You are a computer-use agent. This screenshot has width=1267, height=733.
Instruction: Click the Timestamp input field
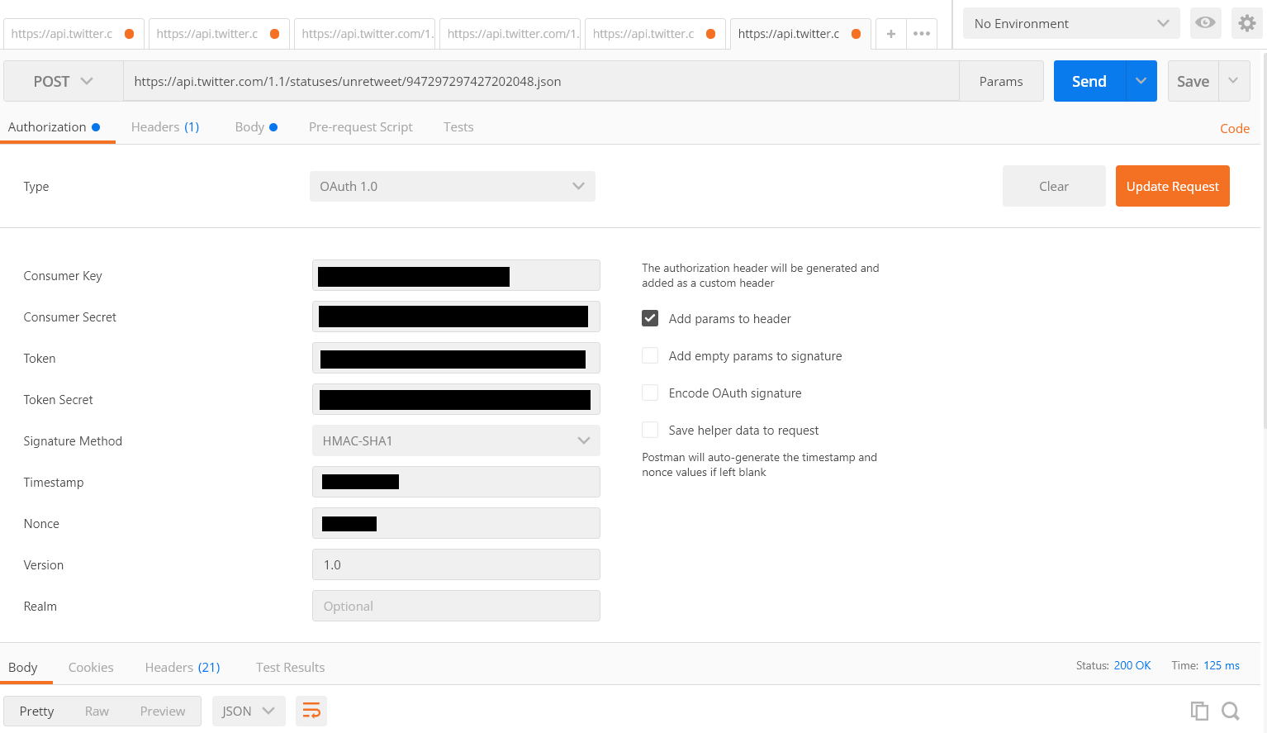pyautogui.click(x=456, y=482)
